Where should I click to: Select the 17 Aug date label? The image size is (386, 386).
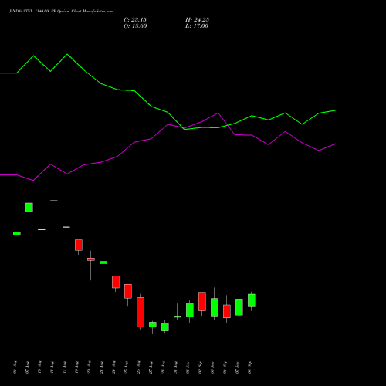pyautogui.click(x=64, y=367)
